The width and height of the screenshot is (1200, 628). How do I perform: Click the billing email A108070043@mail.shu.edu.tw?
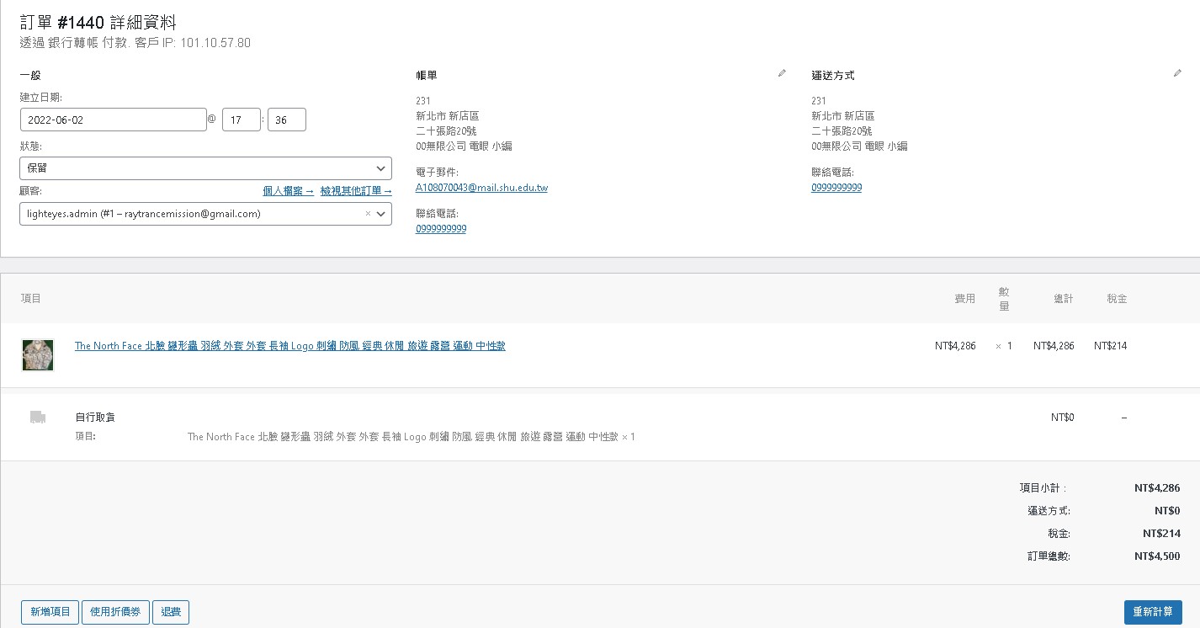pyautogui.click(x=481, y=188)
